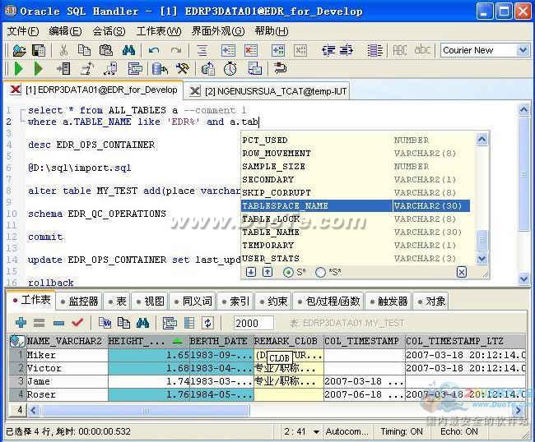Click the undo arrow icon
Viewport: 535px width, 442px height.
154,50
